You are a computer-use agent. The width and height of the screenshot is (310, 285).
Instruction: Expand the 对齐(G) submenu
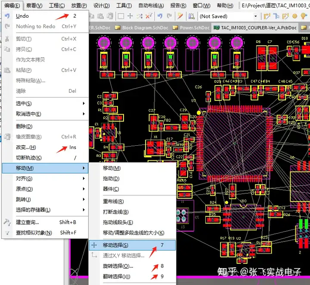point(45,179)
